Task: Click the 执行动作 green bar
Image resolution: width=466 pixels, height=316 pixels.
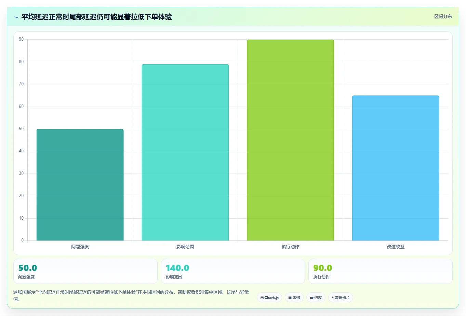Action: click(x=290, y=140)
